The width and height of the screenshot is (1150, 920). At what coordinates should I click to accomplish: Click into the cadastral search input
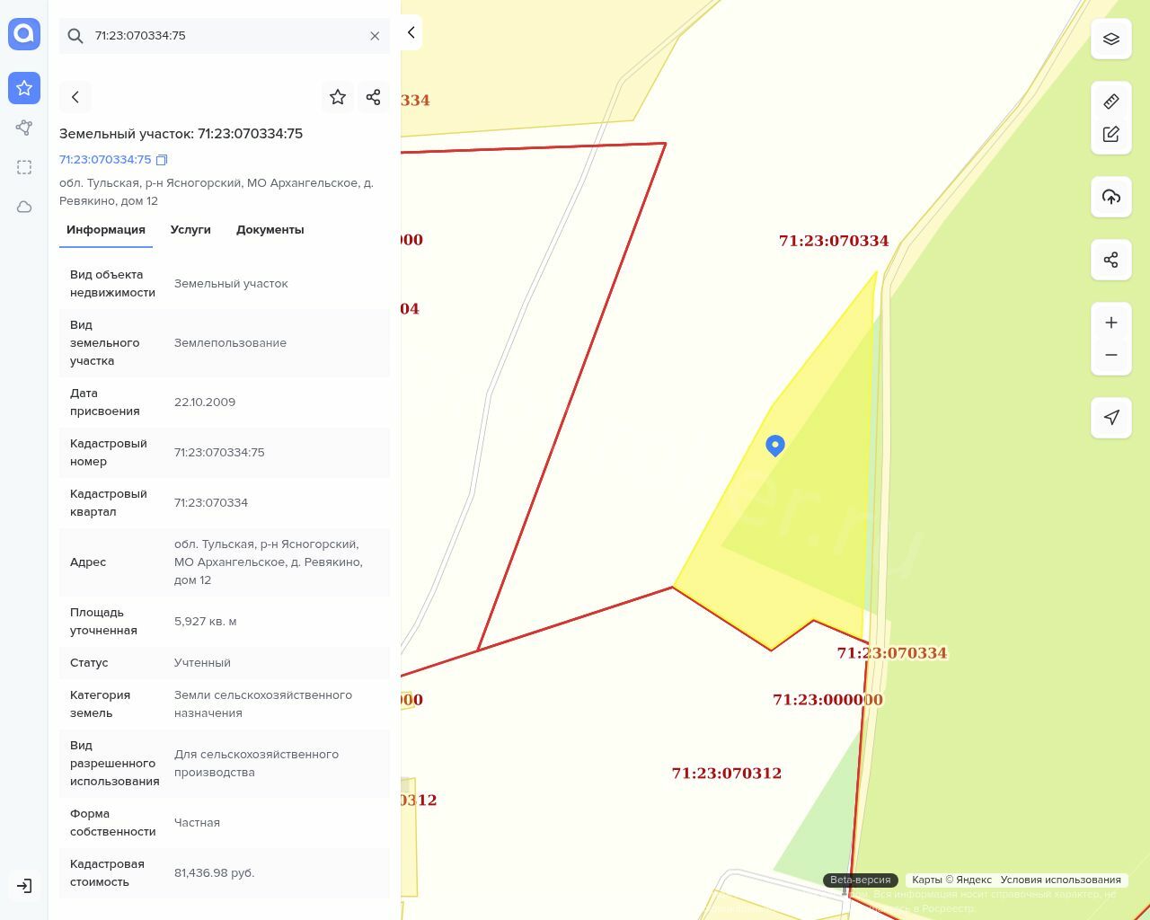coord(225,36)
